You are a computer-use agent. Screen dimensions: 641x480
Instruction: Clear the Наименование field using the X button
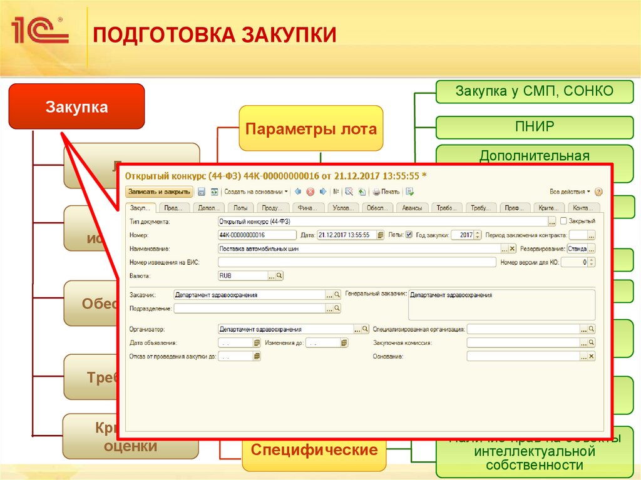point(511,250)
